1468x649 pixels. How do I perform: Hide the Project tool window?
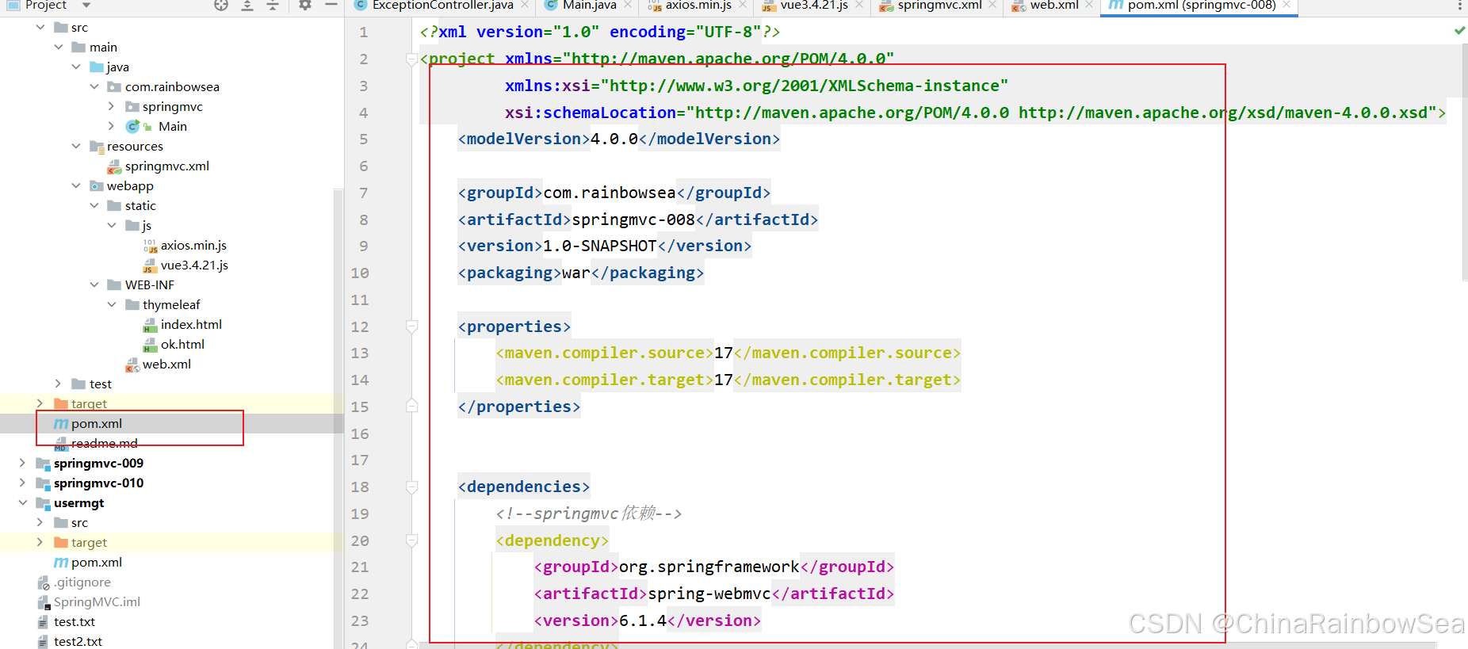pos(331,5)
